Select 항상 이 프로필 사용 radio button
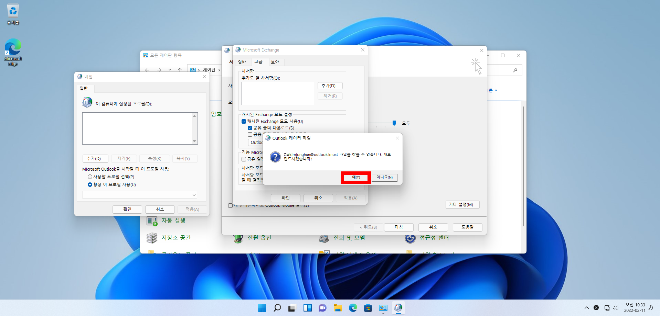 pos(90,184)
